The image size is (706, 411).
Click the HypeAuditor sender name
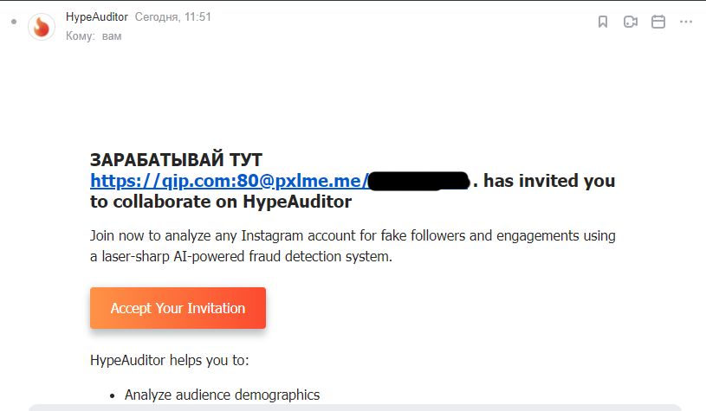pyautogui.click(x=96, y=17)
